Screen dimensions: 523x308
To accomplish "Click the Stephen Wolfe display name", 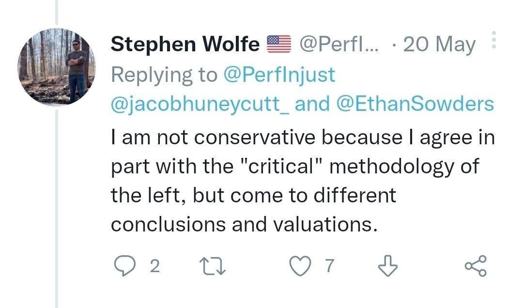I will point(185,45).
